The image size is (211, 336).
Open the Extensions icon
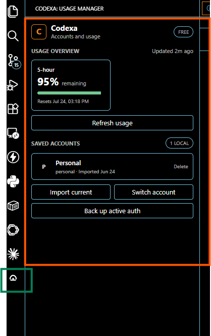pos(13,109)
